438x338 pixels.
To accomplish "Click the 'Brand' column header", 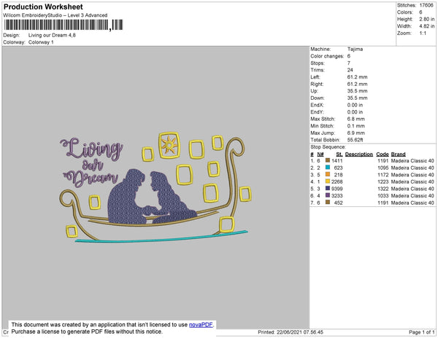I will pyautogui.click(x=399, y=154).
